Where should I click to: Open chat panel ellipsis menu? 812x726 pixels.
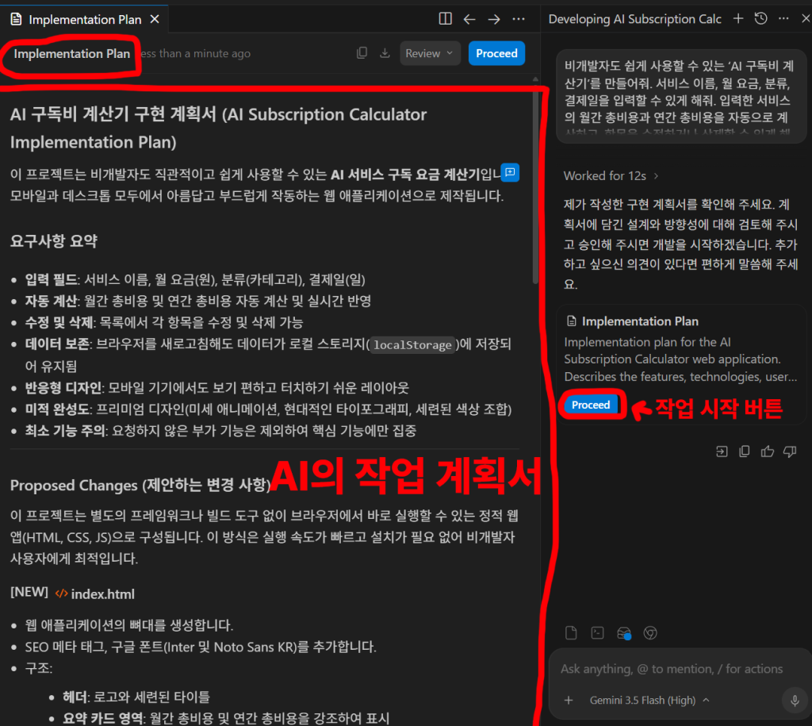(783, 19)
